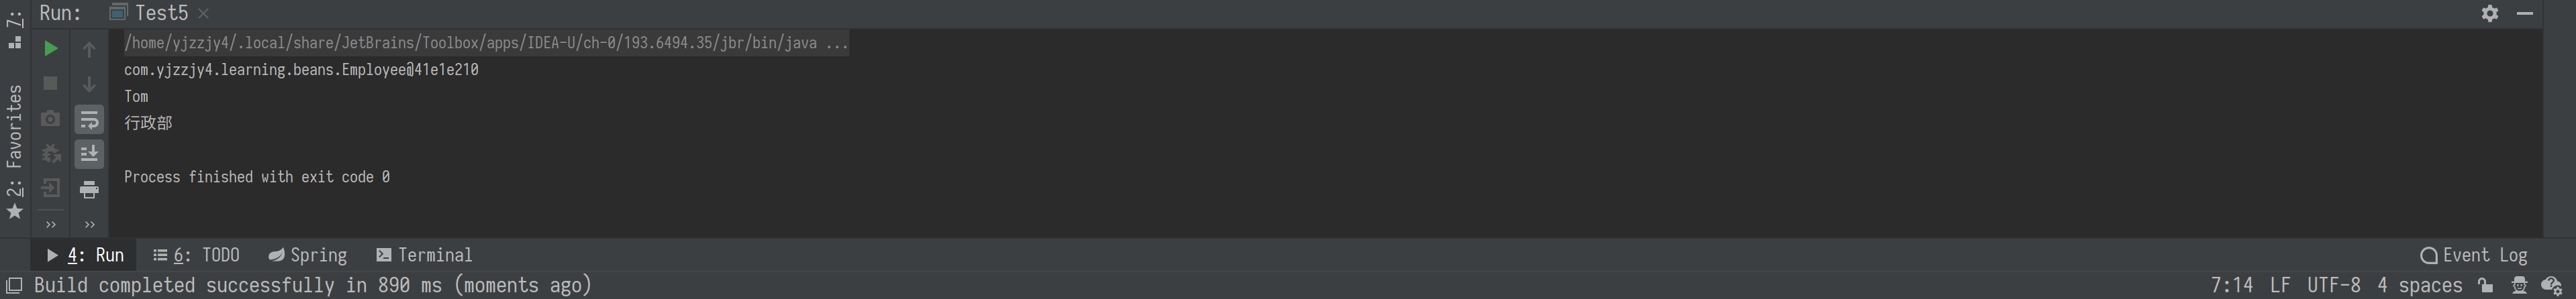Viewport: 2576px width, 299px height.
Task: Click the Down the Stack Trace arrow
Action: pyautogui.click(x=89, y=84)
